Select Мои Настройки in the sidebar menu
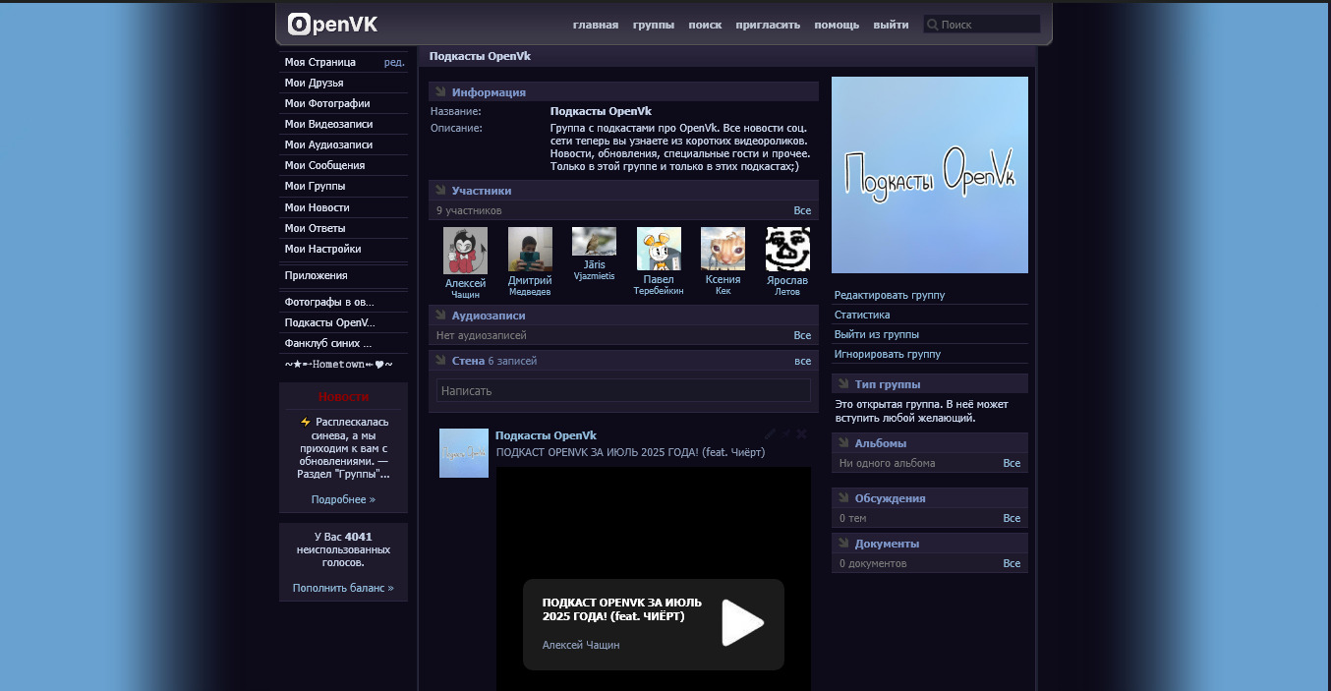This screenshot has width=1331, height=691. coord(322,249)
